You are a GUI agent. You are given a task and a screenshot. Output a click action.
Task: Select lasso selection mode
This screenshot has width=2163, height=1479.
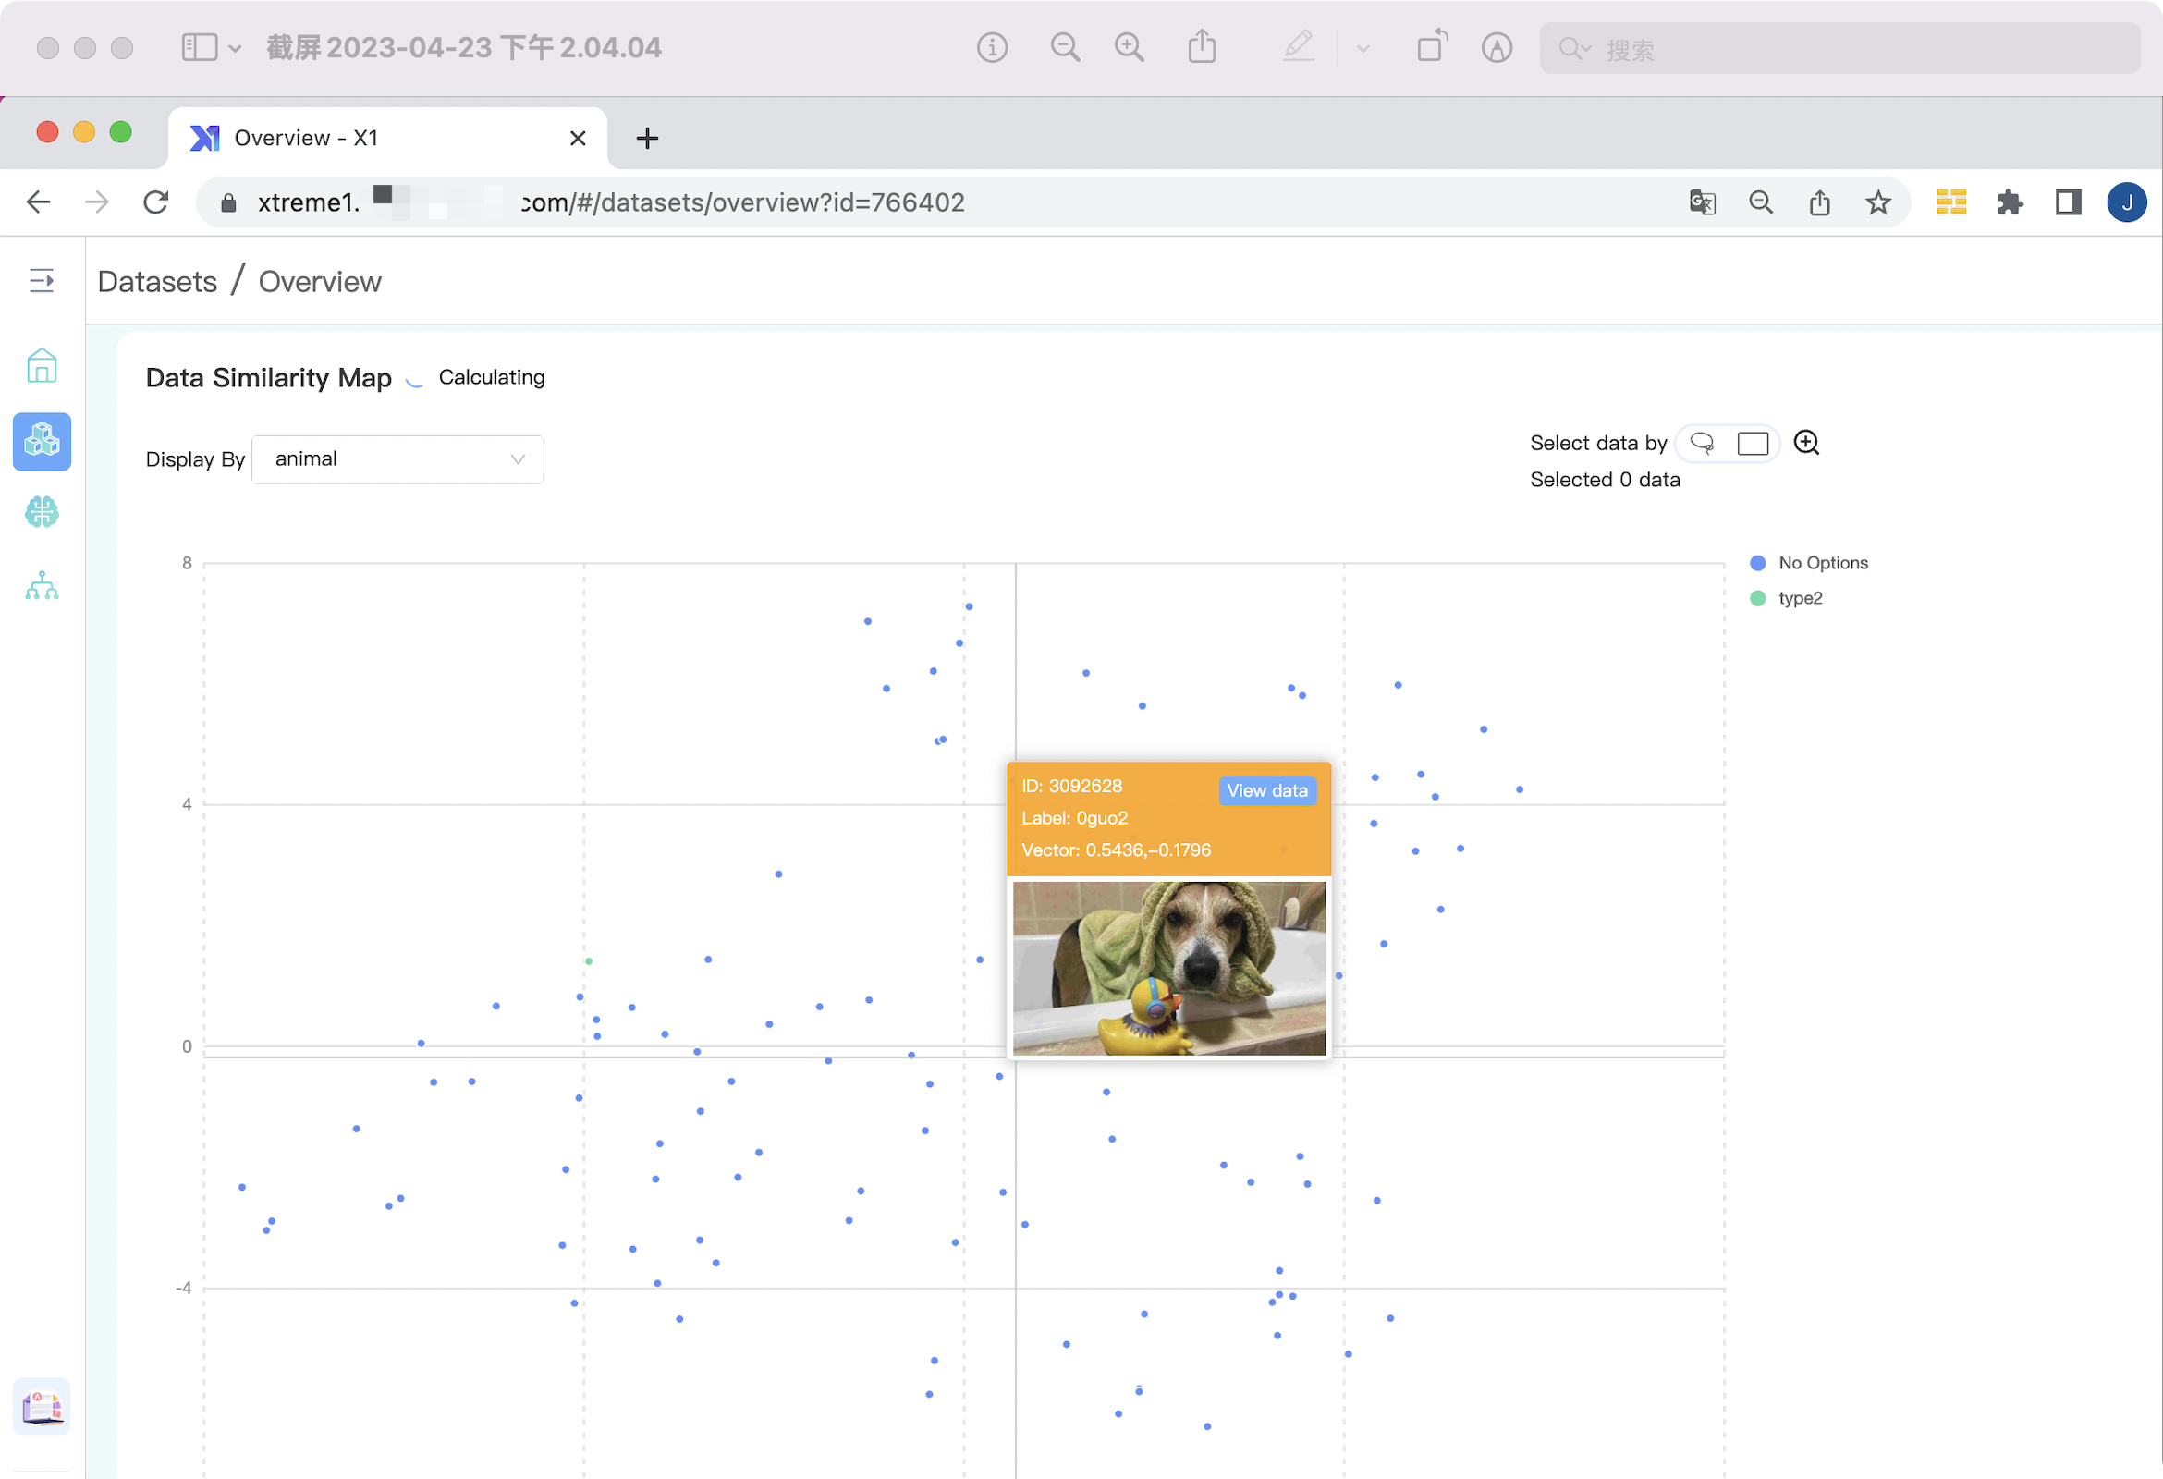pyautogui.click(x=1703, y=443)
